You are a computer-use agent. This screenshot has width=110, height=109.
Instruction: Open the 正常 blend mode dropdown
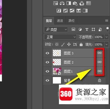(60, 37)
